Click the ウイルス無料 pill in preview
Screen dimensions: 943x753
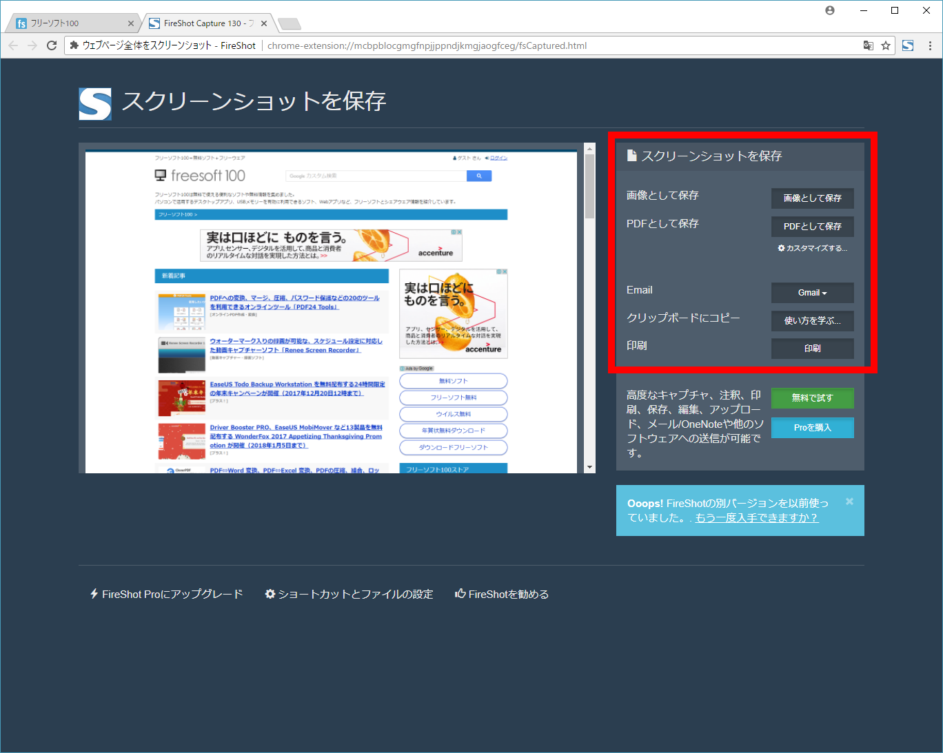pyautogui.click(x=454, y=414)
